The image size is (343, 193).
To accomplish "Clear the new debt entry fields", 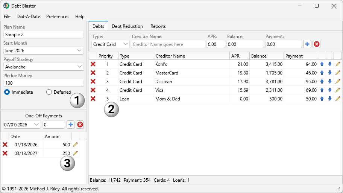I will [x=317, y=44].
